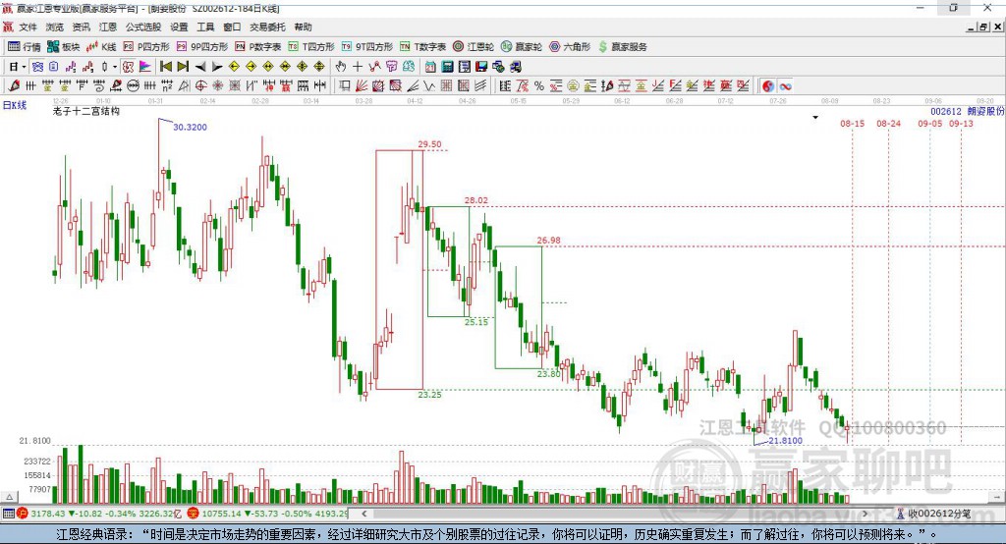Open the 板块 sector view
This screenshot has height=544, width=1006.
[64, 47]
